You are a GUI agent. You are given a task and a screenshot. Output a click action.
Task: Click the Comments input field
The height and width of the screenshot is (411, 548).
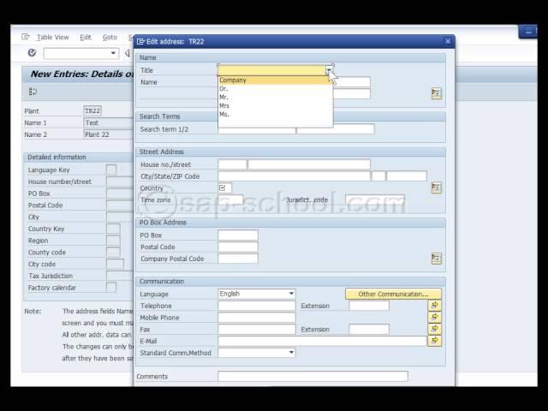[x=313, y=377]
